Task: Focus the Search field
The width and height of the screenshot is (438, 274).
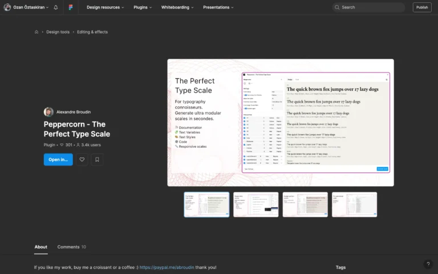Action: [368, 7]
